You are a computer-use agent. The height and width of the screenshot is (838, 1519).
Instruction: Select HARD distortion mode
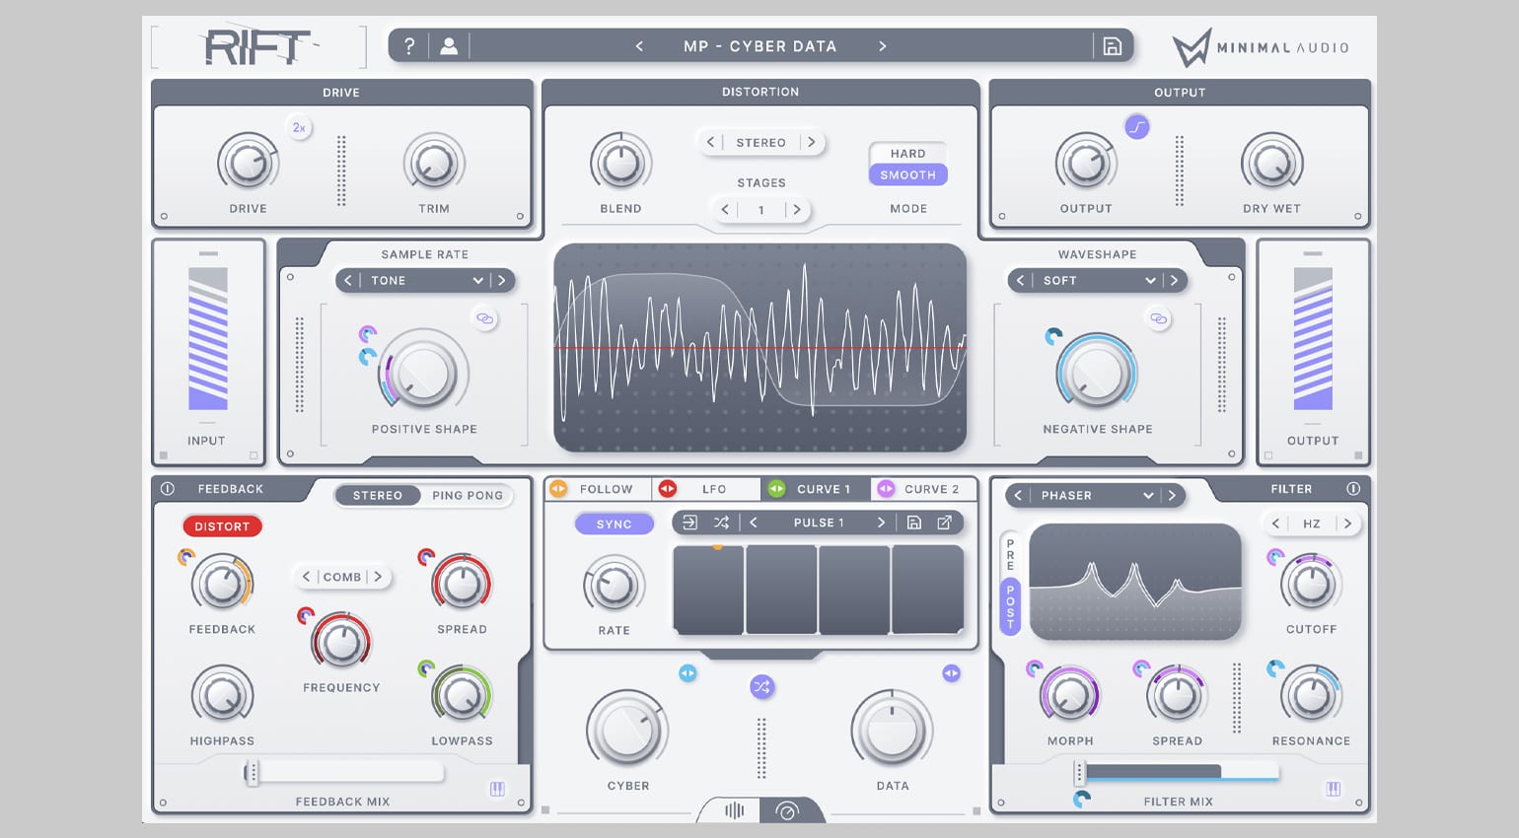907,154
